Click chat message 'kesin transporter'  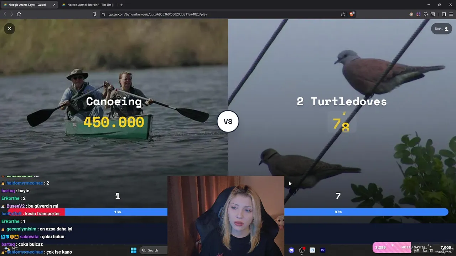click(x=42, y=214)
